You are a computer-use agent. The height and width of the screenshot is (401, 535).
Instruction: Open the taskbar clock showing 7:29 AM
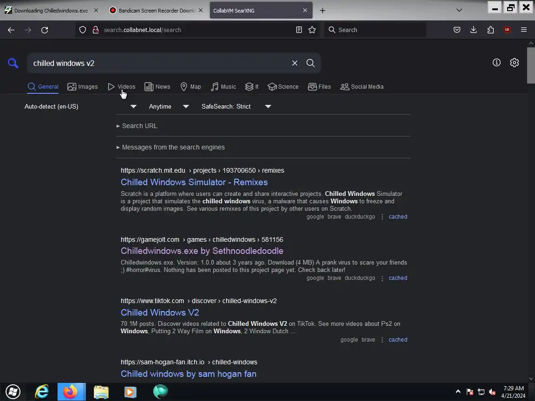[x=513, y=392]
